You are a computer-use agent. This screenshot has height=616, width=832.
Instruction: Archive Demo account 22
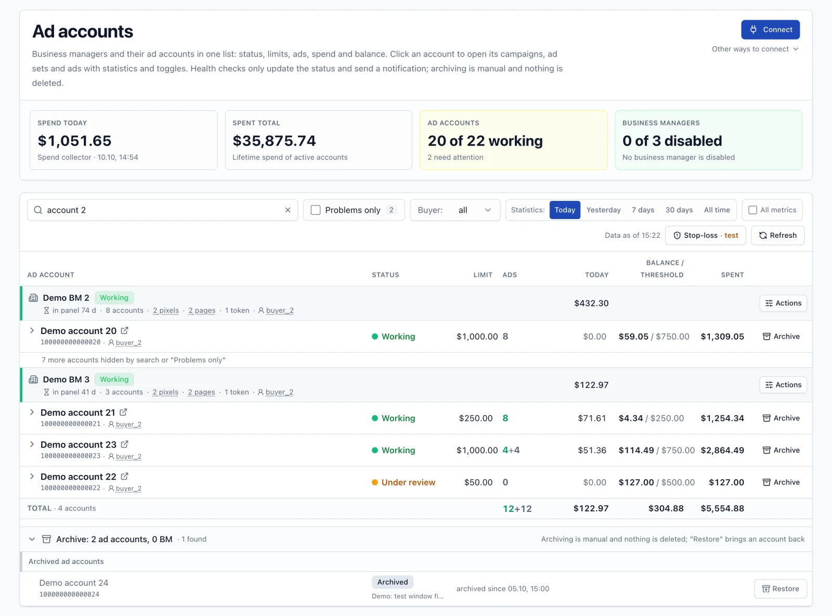[781, 482]
